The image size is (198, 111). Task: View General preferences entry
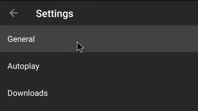pyautogui.click(x=99, y=39)
